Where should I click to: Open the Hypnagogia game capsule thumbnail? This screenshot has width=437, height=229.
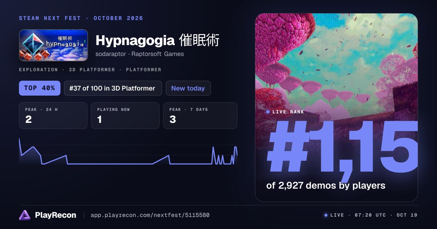tap(54, 45)
